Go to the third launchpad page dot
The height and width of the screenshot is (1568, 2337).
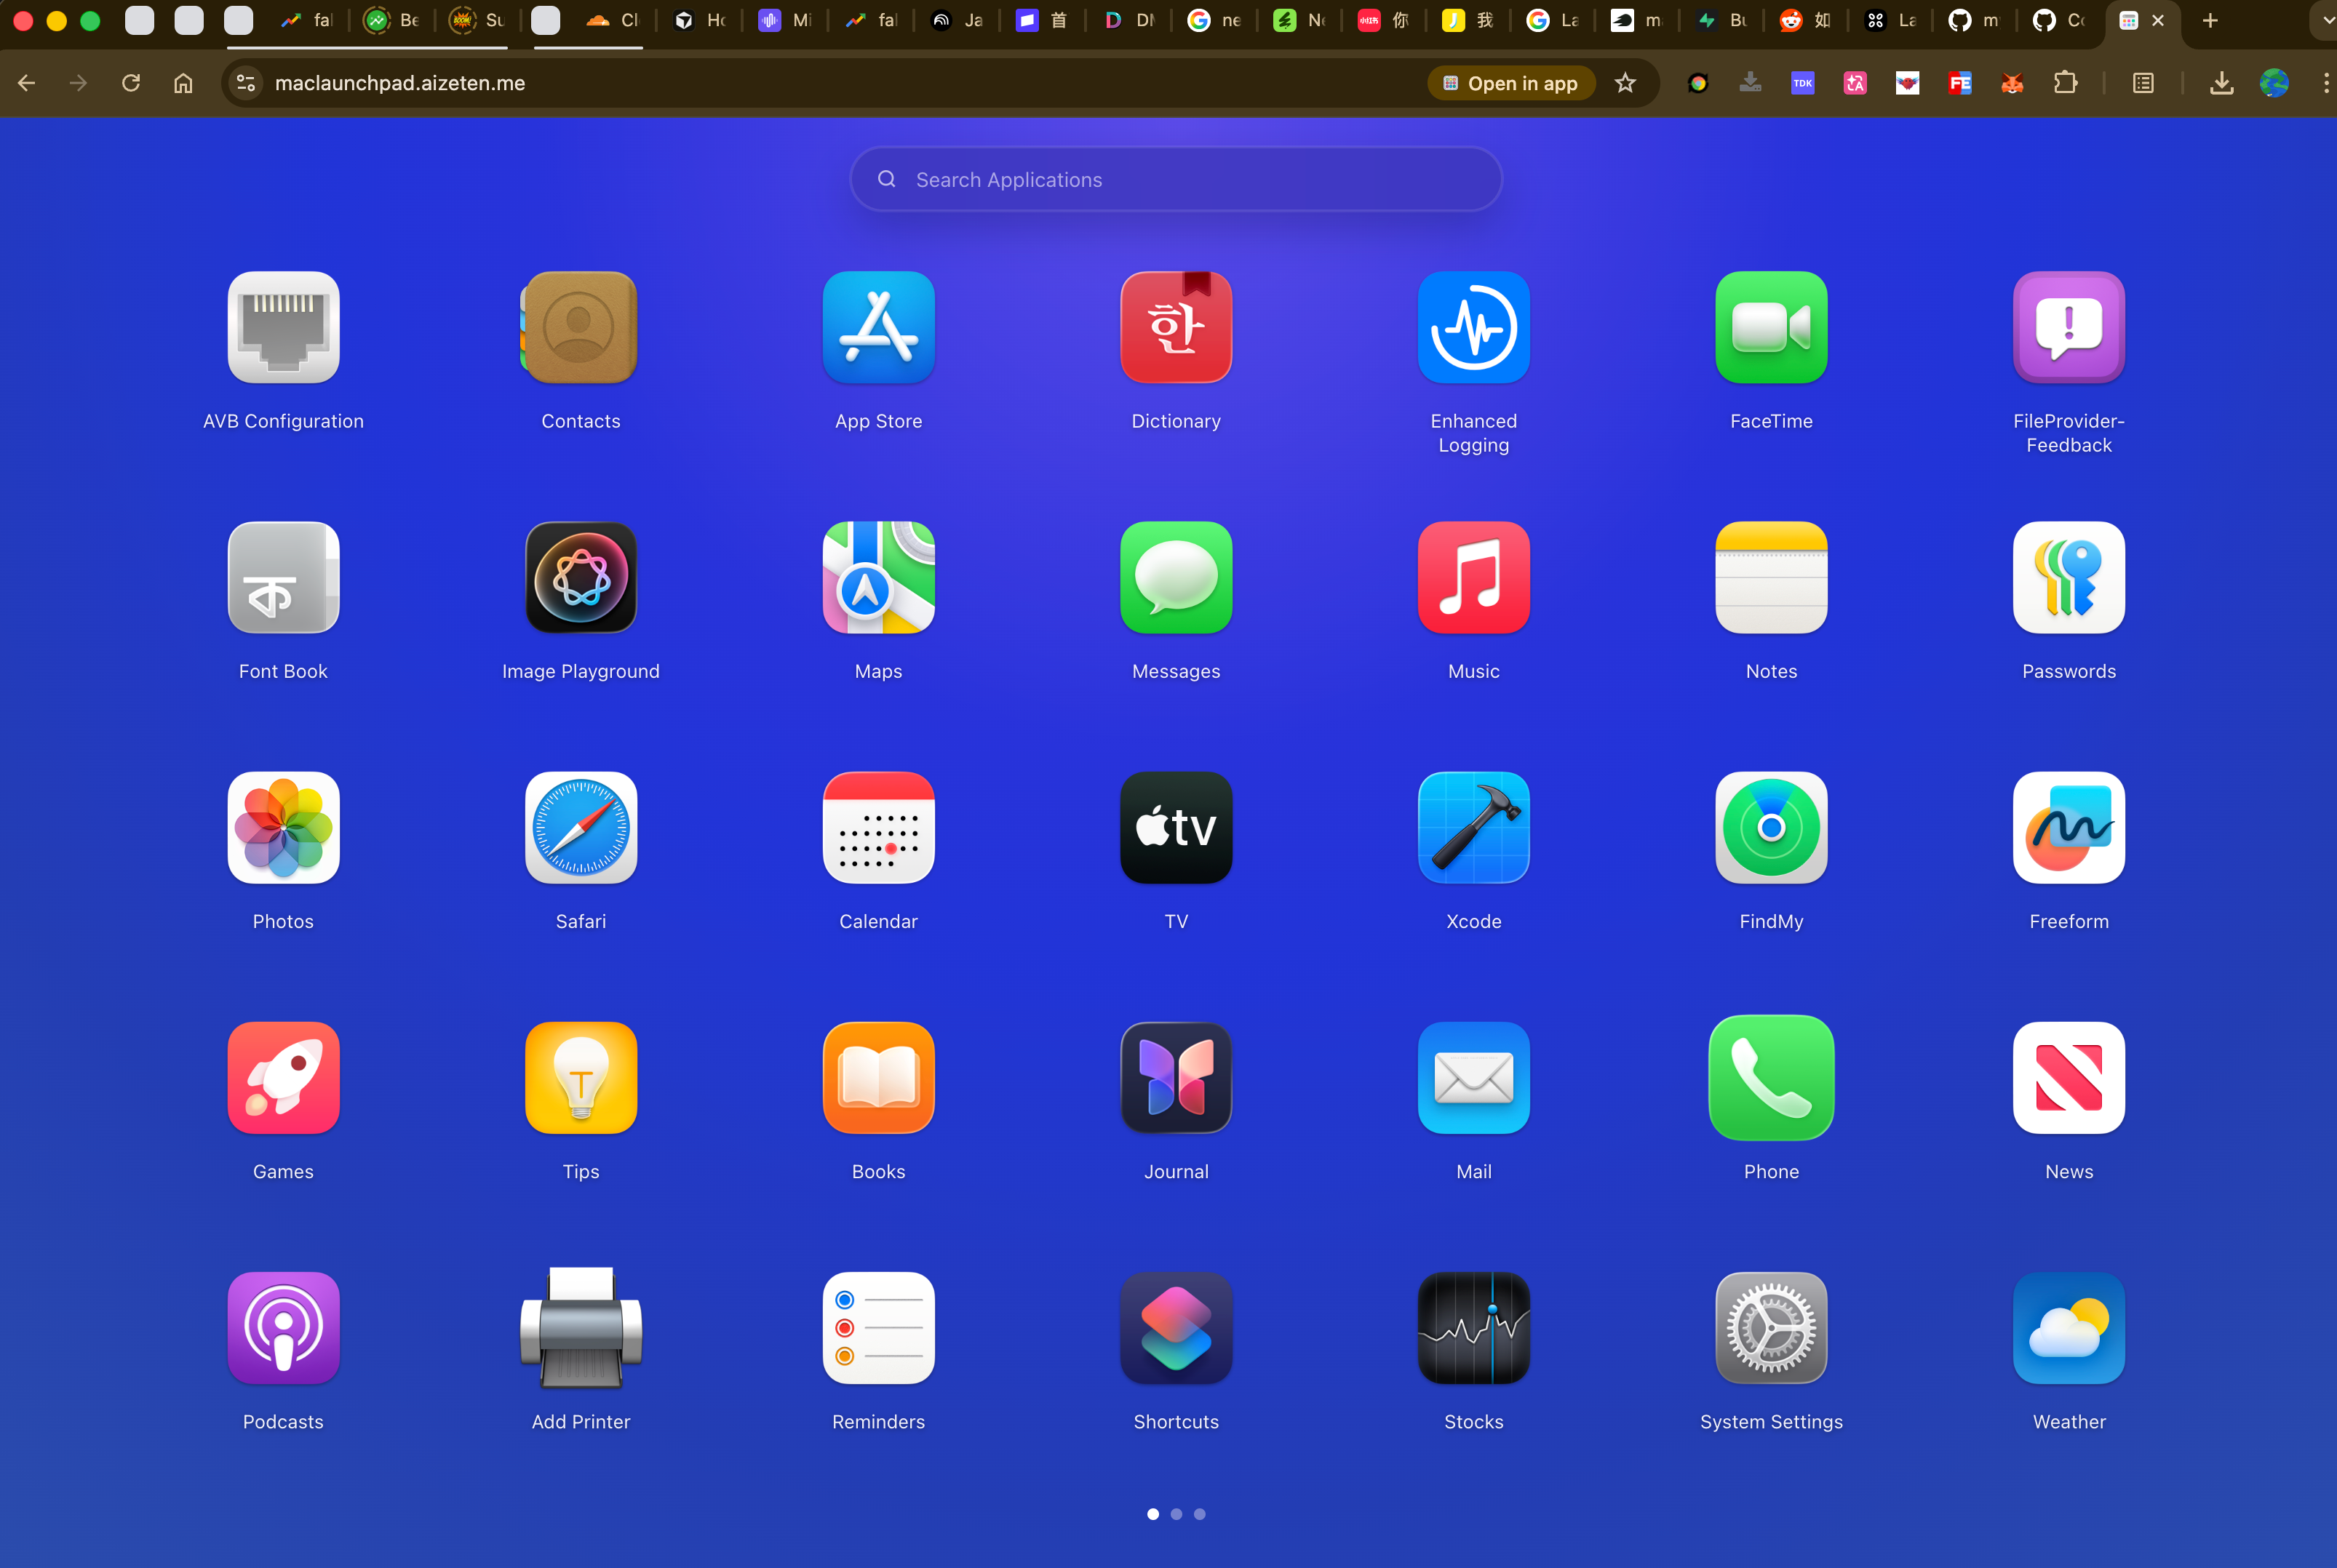1200,1514
